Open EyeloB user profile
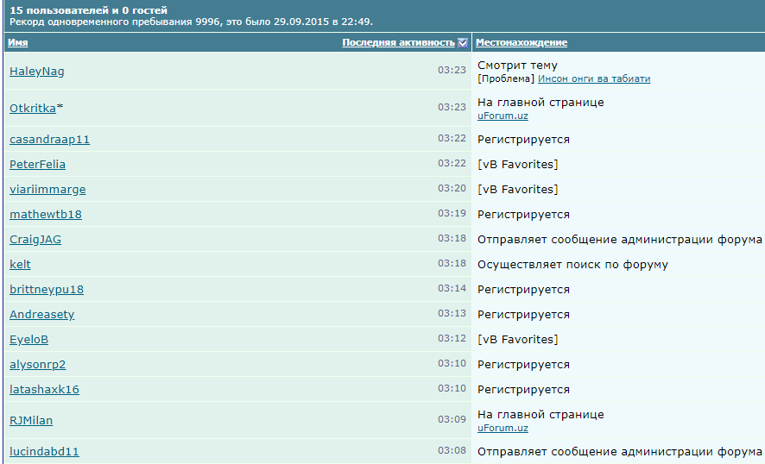765x464 pixels. [x=28, y=340]
